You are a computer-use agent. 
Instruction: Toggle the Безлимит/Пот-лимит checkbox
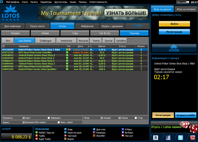point(23,122)
